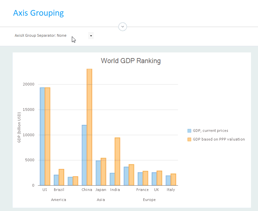Click the blue GDP current prices legend swatch
The image size is (258, 211).
189,131
